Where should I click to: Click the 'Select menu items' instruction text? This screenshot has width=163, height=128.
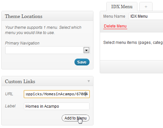point(133,43)
